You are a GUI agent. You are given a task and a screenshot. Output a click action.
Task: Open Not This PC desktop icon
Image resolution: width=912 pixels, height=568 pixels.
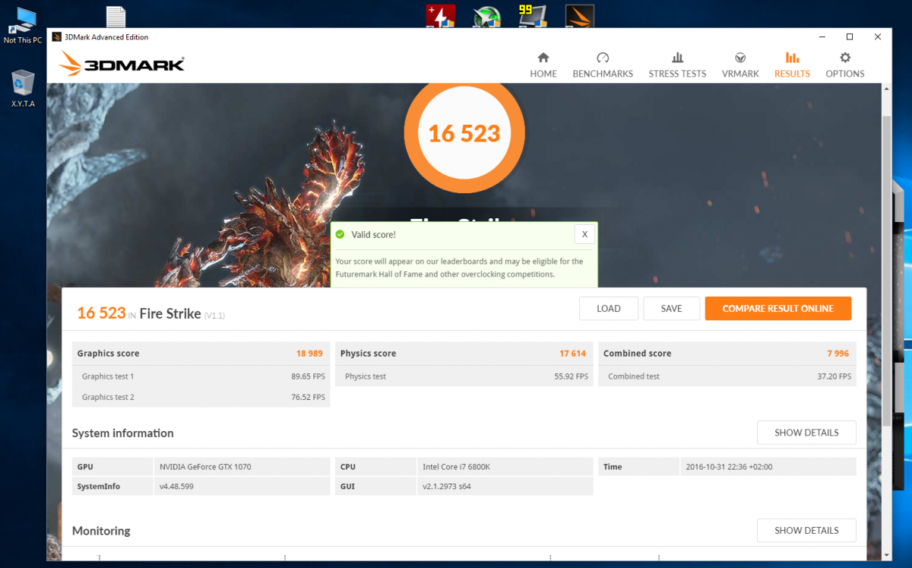[x=24, y=26]
